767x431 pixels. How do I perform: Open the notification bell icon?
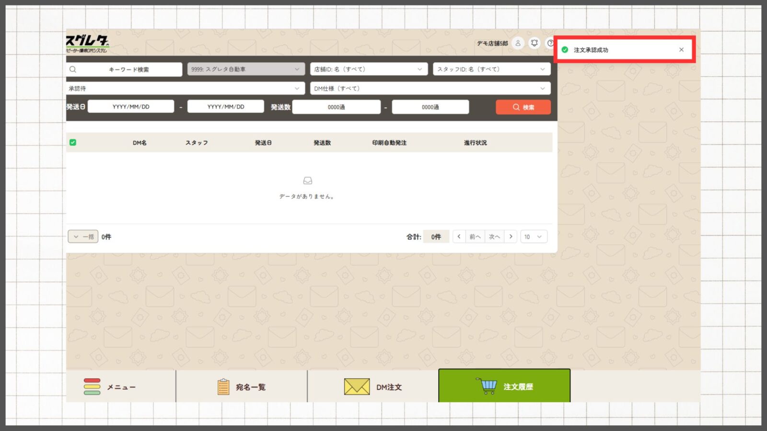pos(534,43)
